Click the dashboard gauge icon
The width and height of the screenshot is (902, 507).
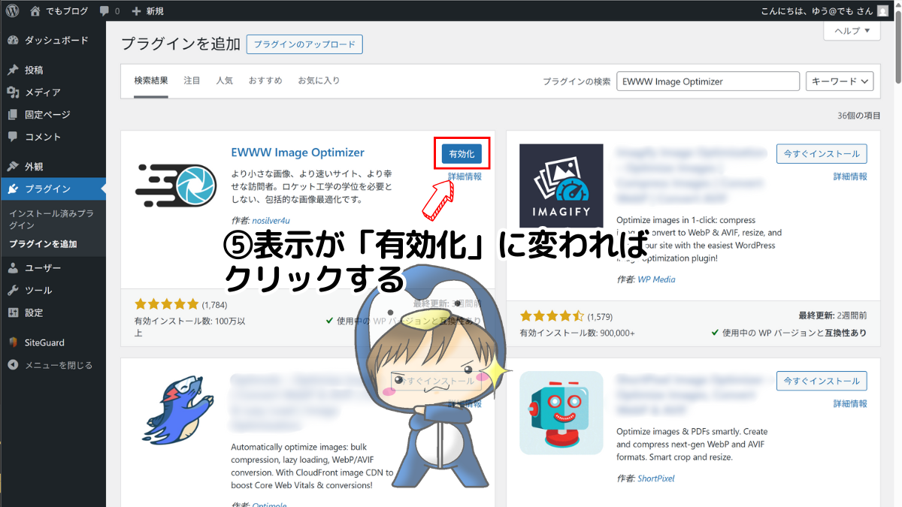[x=13, y=41]
